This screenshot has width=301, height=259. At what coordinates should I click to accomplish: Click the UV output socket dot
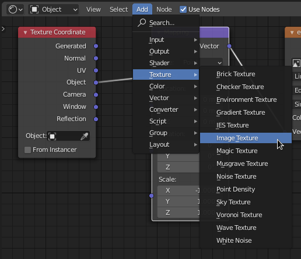coord(96,70)
